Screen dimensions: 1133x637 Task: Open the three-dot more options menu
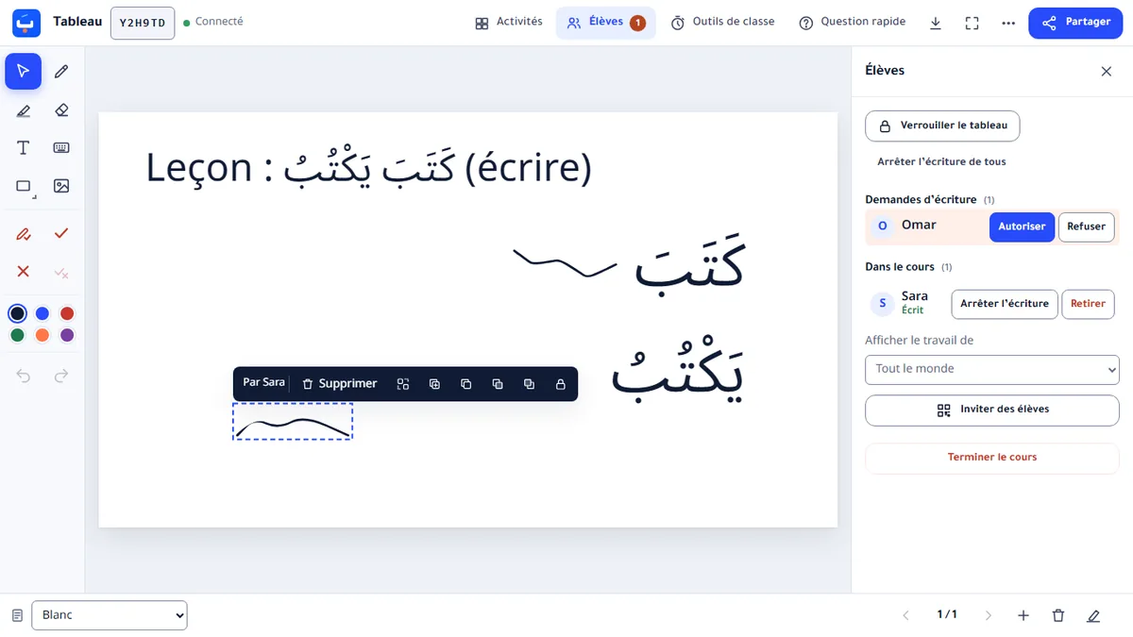[x=1008, y=23]
